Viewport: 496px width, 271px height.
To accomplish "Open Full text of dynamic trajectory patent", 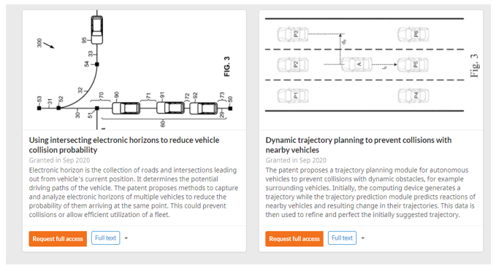I will [x=342, y=238].
